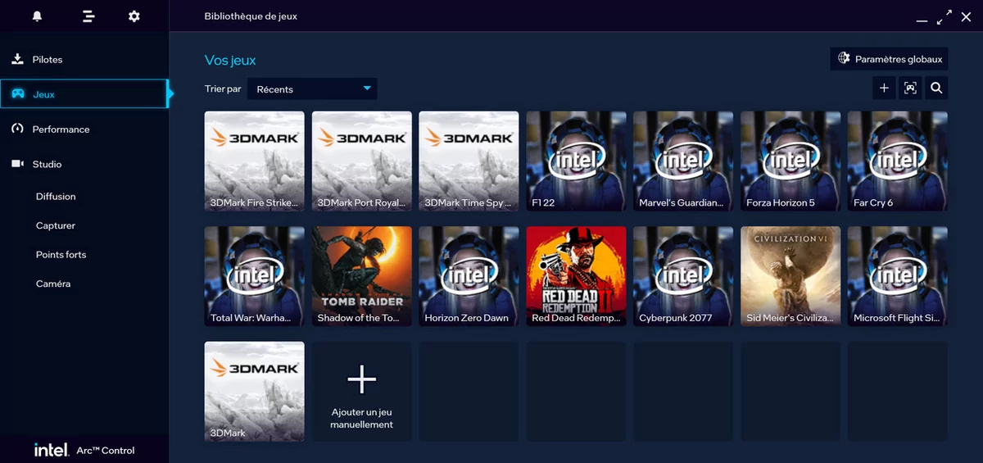This screenshot has width=983, height=463.
Task: Click the Bibliothèque de jeux title
Action: point(251,16)
